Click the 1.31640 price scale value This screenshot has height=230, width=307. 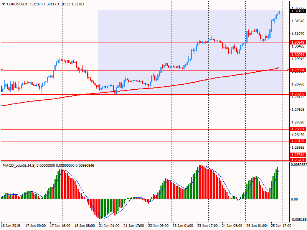coord(298,21)
